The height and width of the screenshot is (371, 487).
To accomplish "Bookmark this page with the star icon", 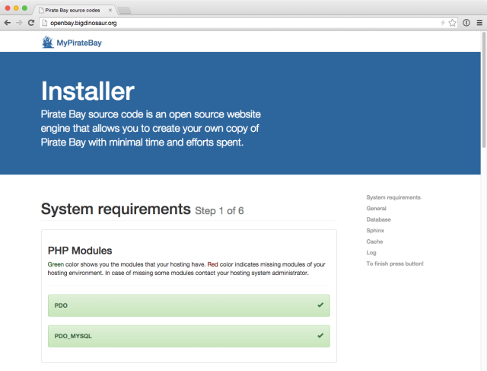I will tap(453, 23).
